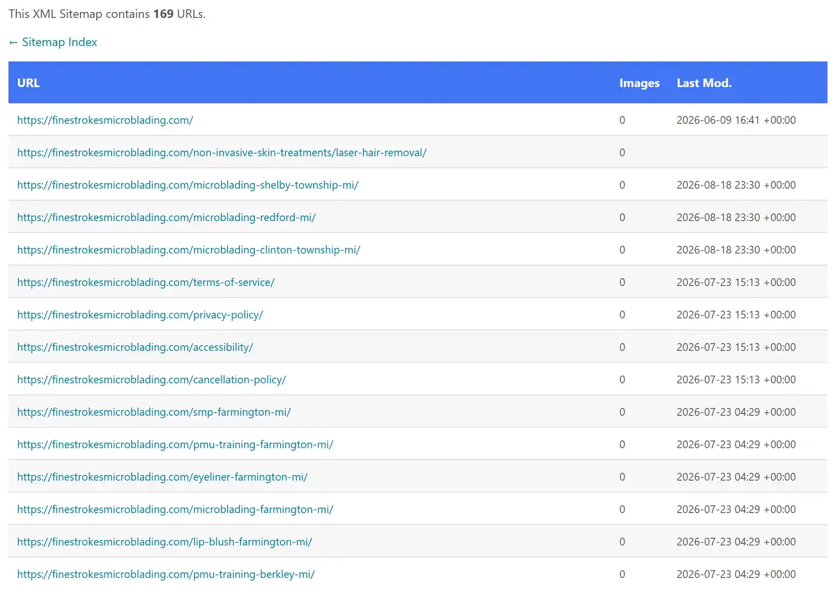Click the Last Mod. column header
This screenshot has height=589, width=836.
tap(704, 83)
